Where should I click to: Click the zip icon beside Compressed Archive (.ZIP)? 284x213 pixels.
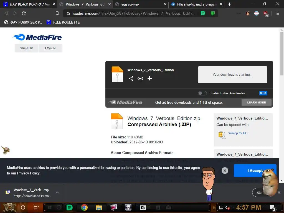click(117, 121)
